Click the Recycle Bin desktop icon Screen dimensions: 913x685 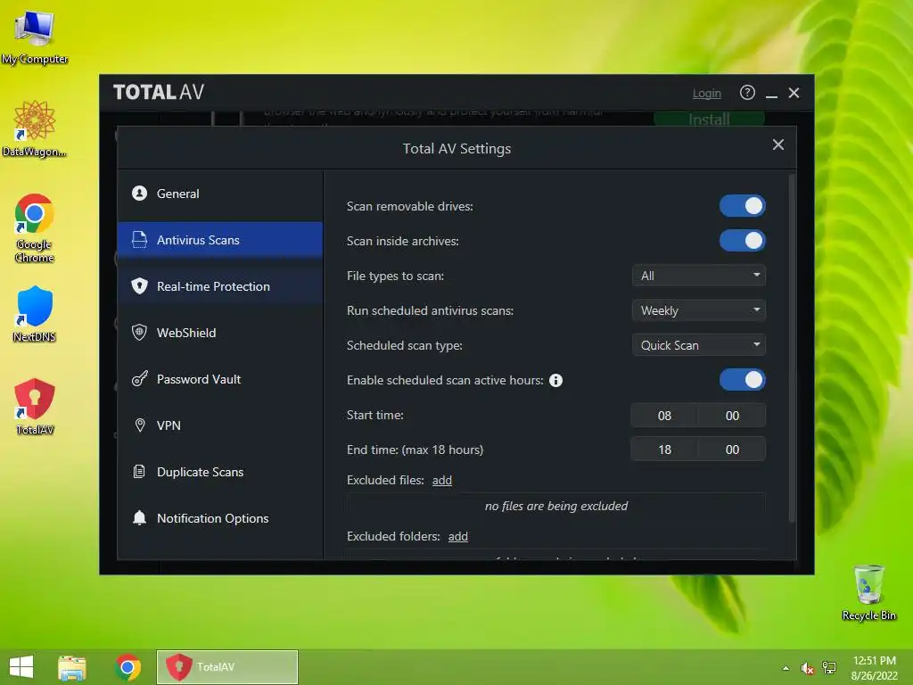868,592
